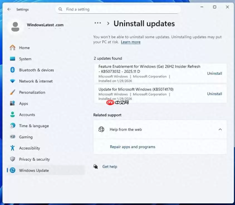
Task: Click the Accounts person icon
Action: [x=13, y=114]
